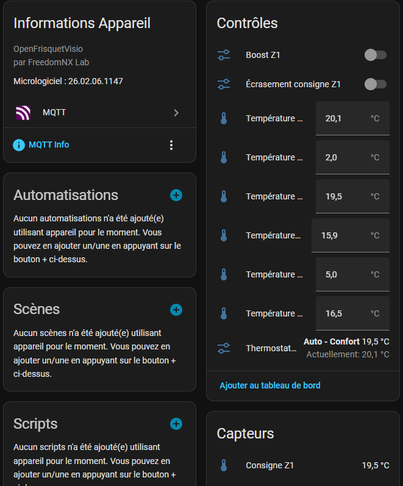Toggle Écrasement consigne Z1 switch
This screenshot has width=403, height=486.
375,85
